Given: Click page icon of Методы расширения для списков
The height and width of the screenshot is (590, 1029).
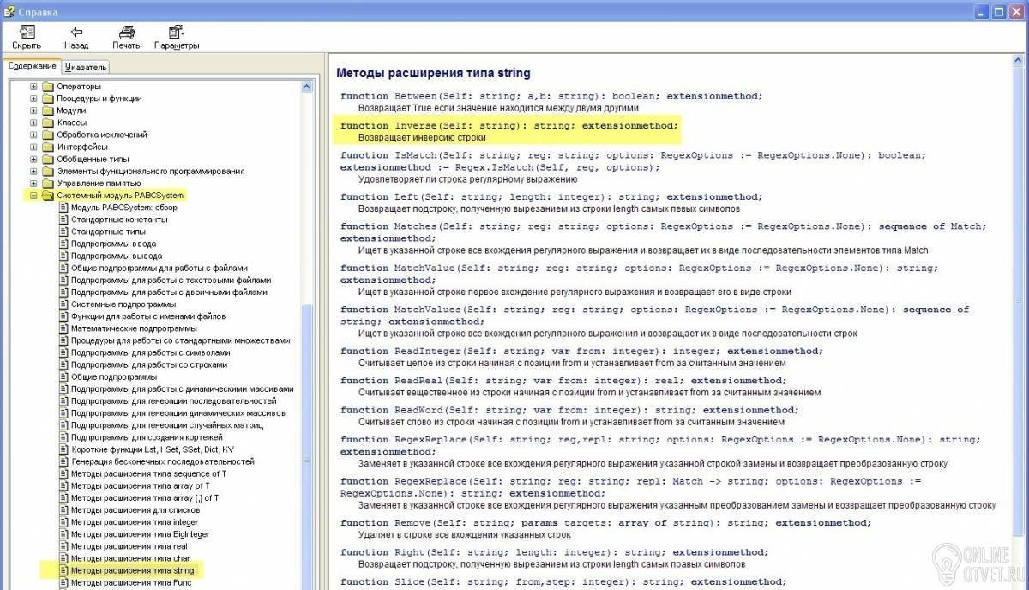Looking at the screenshot, I should (63, 509).
